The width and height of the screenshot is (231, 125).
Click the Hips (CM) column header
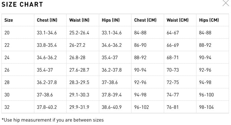pos(209,20)
